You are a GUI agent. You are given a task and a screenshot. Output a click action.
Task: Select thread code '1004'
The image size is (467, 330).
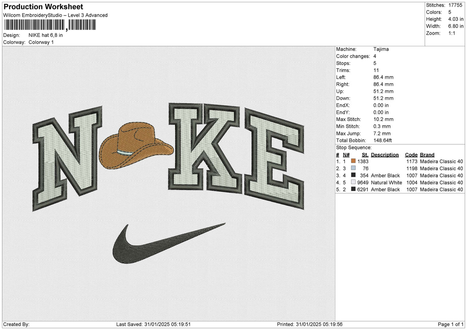point(412,182)
